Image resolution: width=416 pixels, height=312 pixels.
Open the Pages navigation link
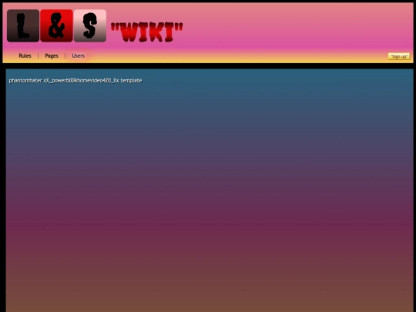52,55
